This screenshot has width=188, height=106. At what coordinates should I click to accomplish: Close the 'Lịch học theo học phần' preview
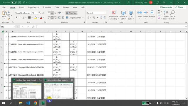coord(72,80)
